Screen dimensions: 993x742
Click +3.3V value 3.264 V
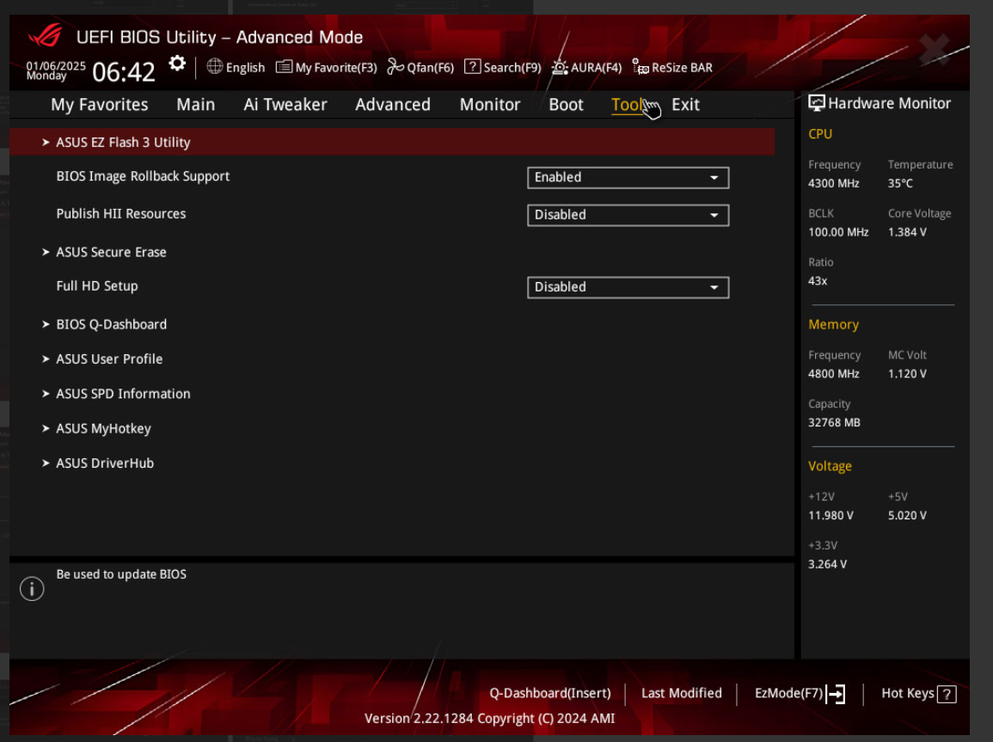pyautogui.click(x=827, y=565)
